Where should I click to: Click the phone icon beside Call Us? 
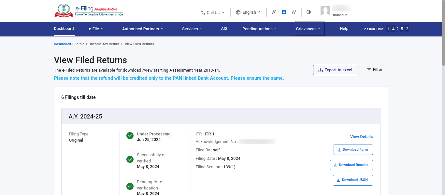point(203,13)
